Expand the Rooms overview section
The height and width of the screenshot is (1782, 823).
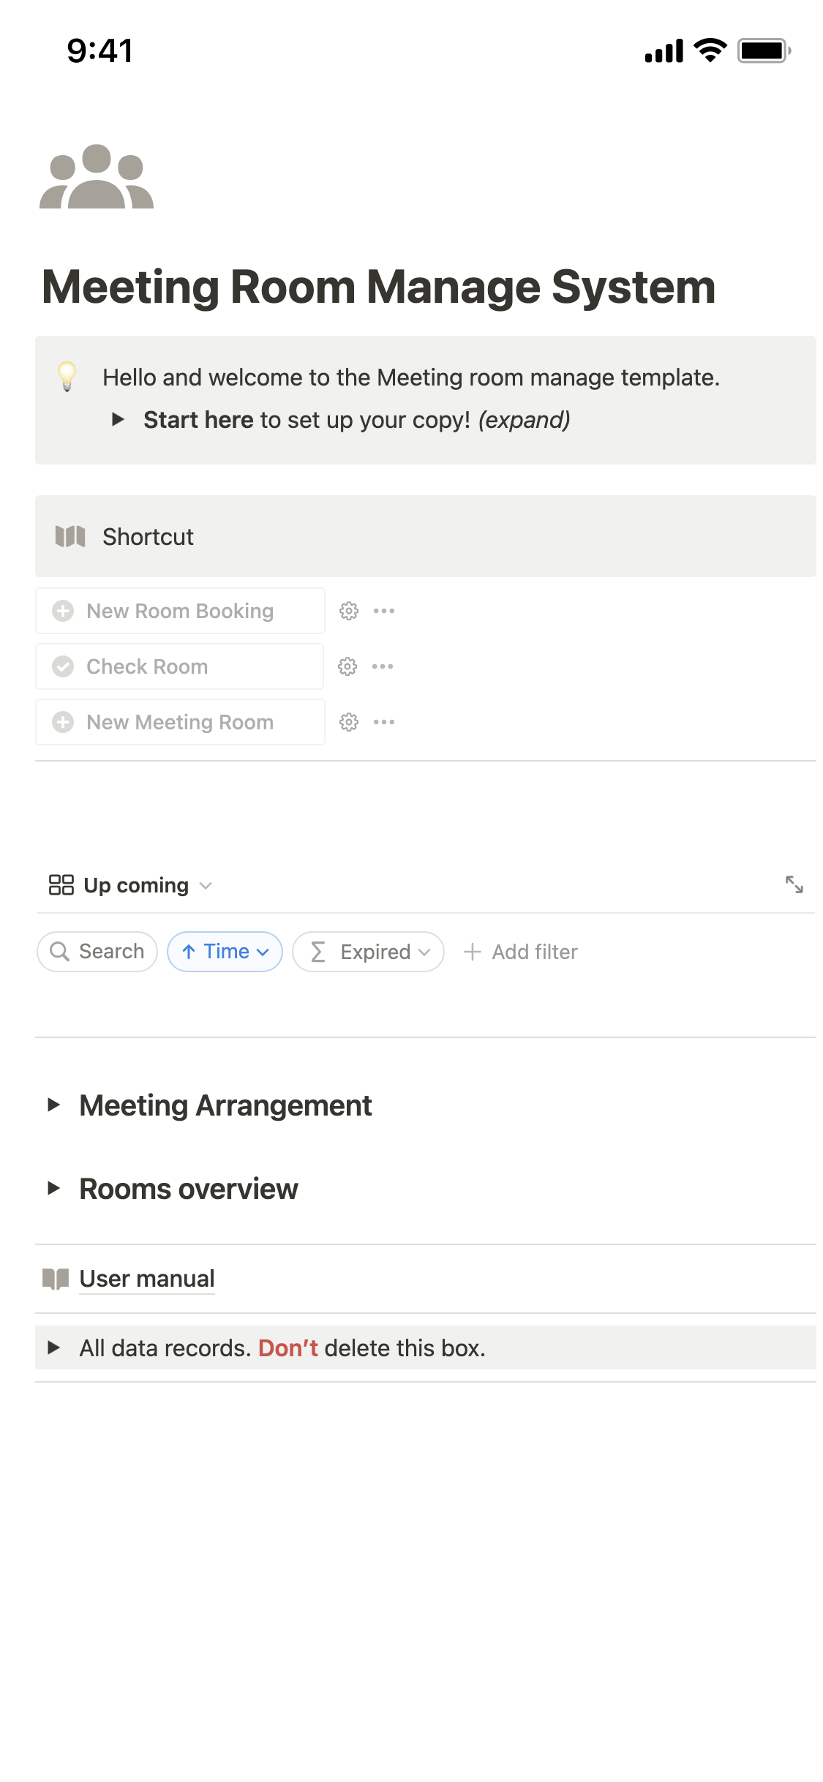(56, 1189)
